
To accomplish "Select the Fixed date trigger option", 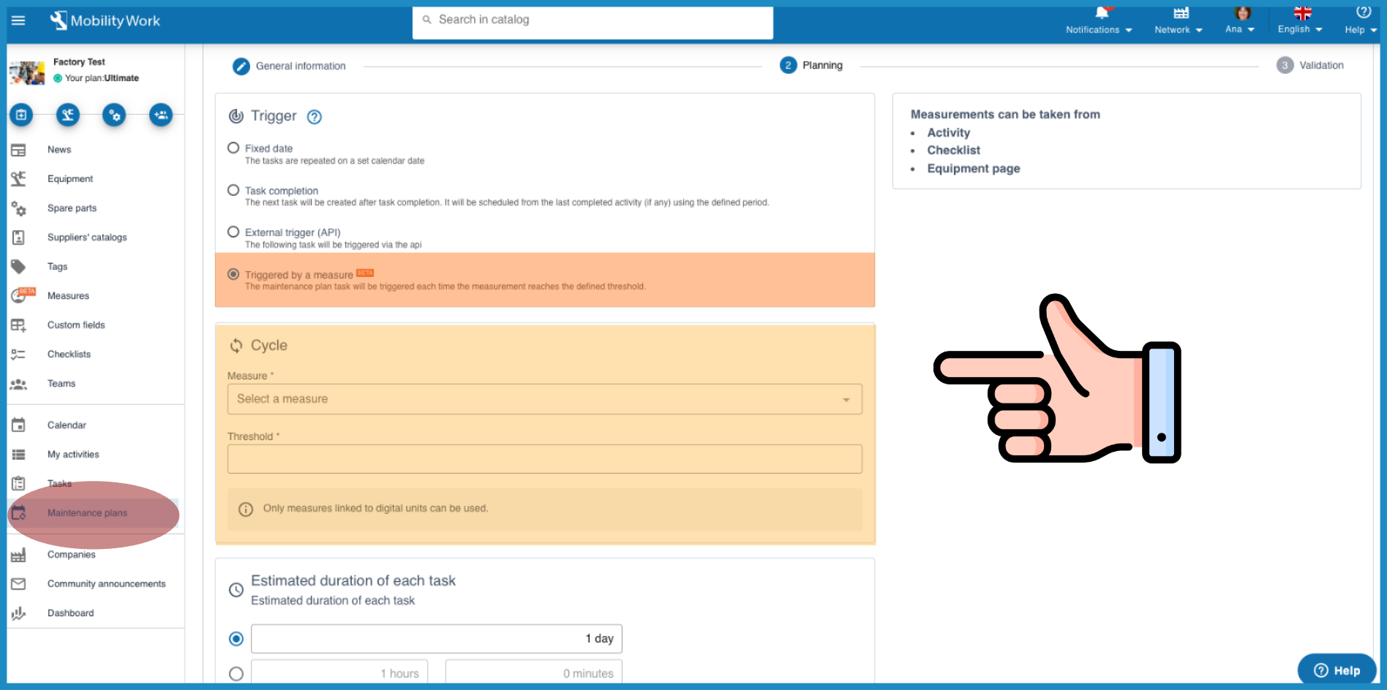I will tap(233, 148).
